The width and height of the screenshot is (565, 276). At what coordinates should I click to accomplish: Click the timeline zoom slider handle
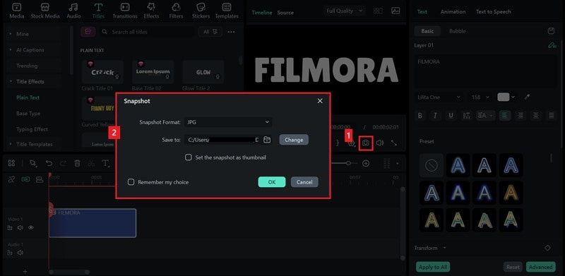pos(348,163)
